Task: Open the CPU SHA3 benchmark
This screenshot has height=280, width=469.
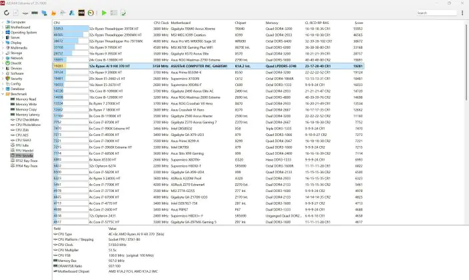Action: [x=23, y=140]
